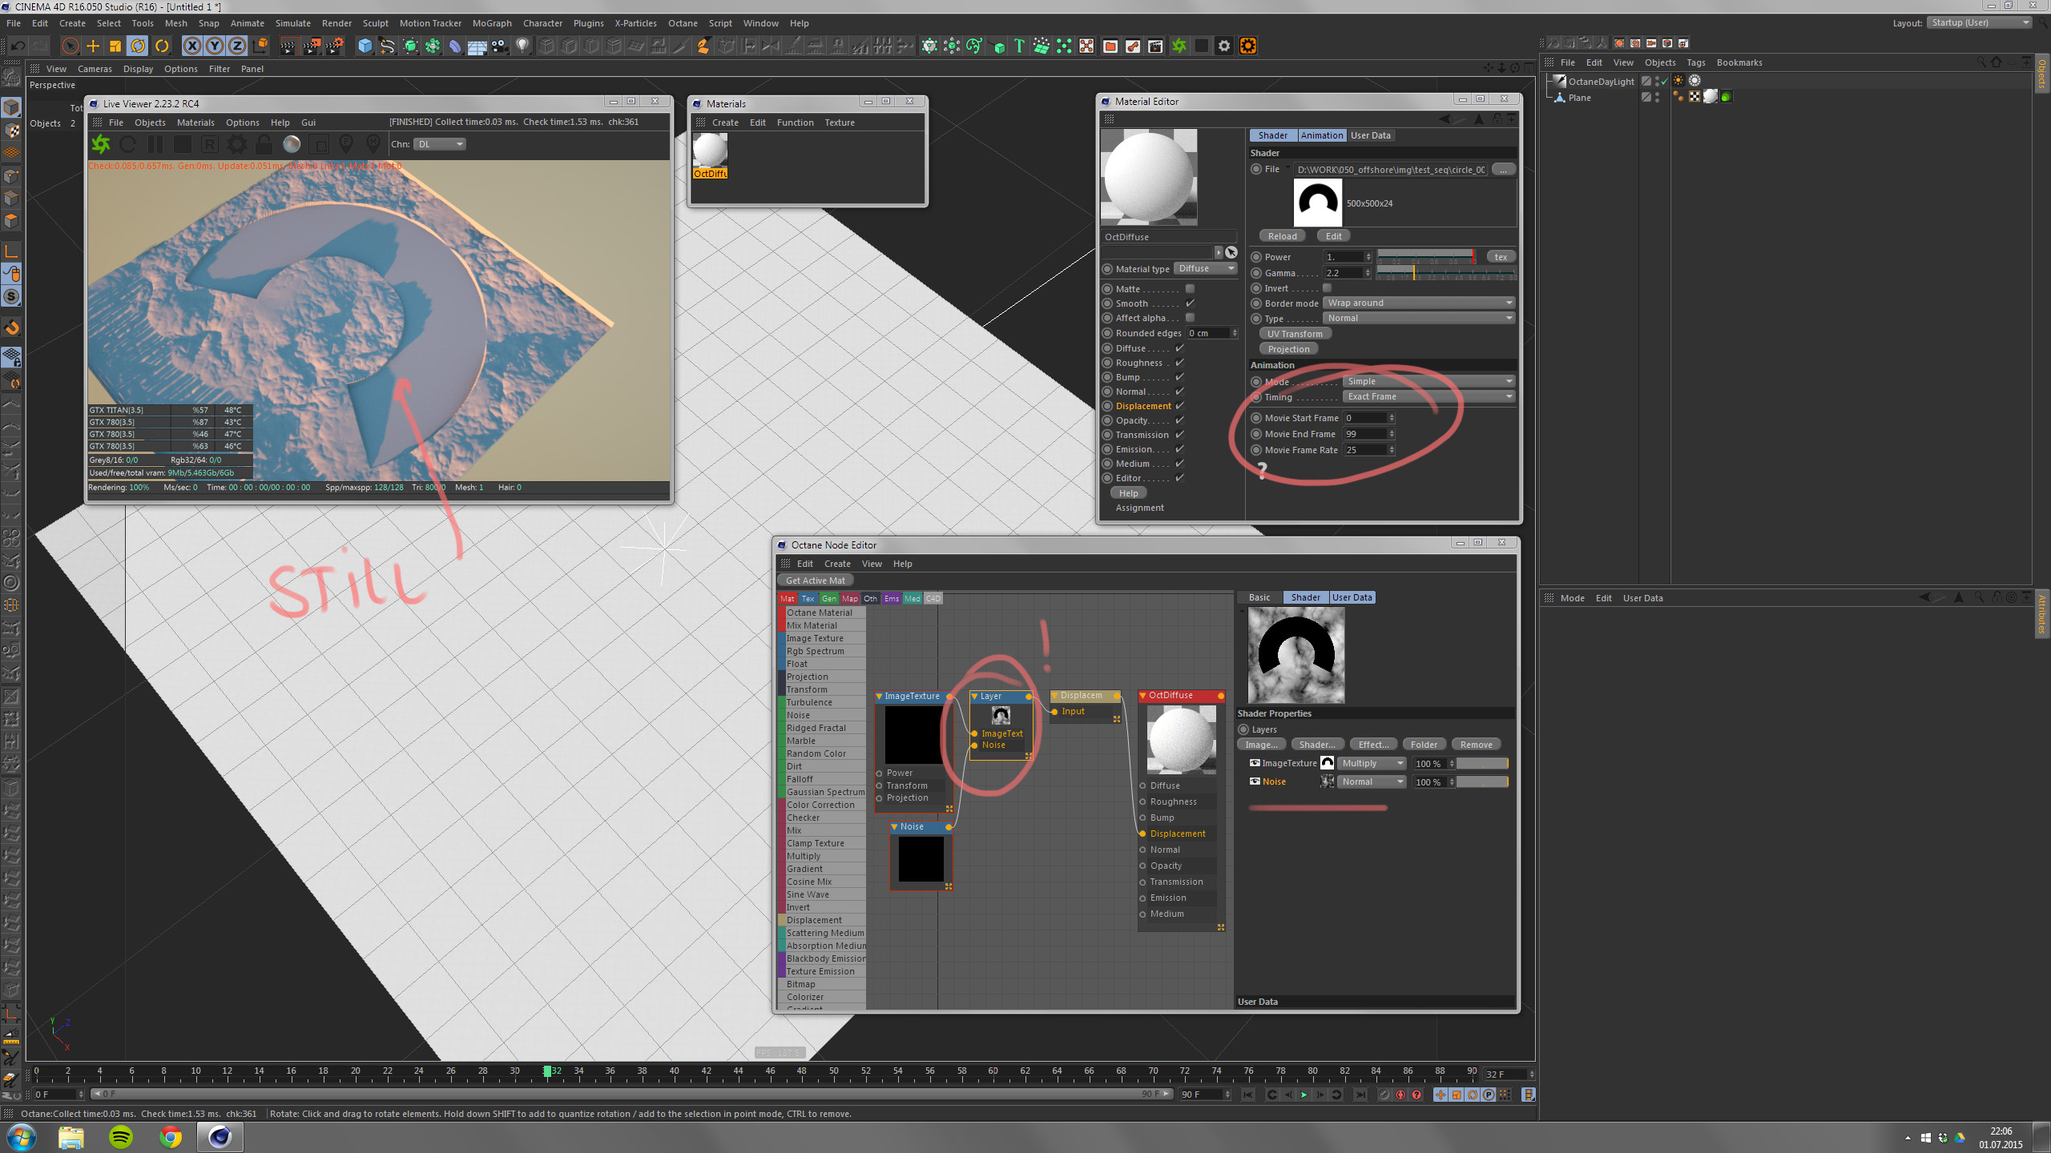Click the Light object icon
Screen dimensions: 2051x1153
point(522,46)
